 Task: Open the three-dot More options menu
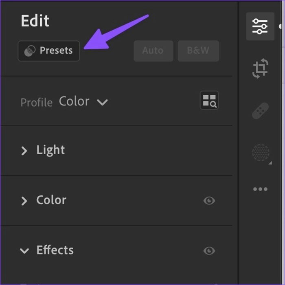tap(260, 189)
